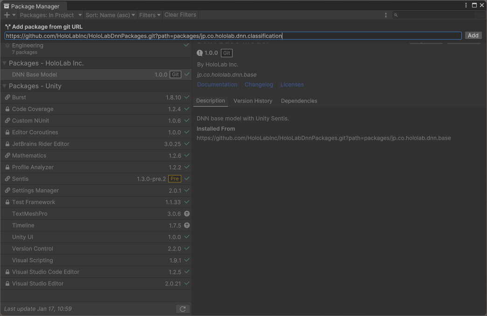Click the update available icon for Timeline

(187, 225)
